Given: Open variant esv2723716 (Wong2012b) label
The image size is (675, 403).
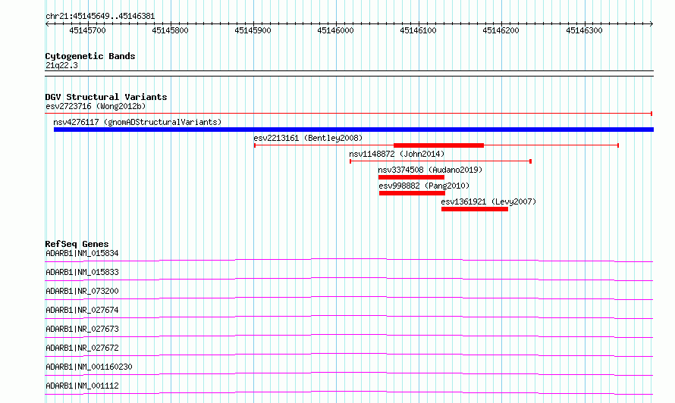Looking at the screenshot, I should (96, 106).
